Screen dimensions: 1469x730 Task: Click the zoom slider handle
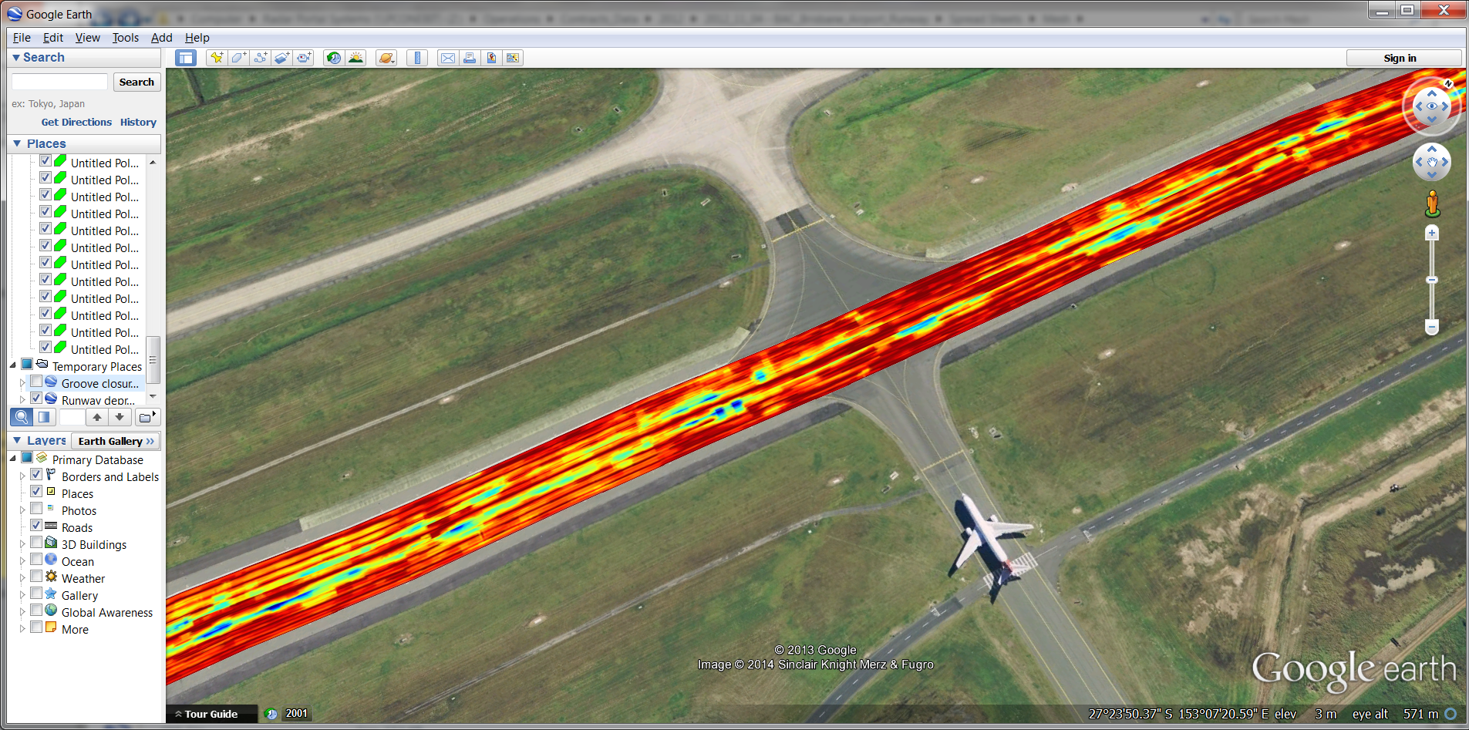click(x=1431, y=280)
